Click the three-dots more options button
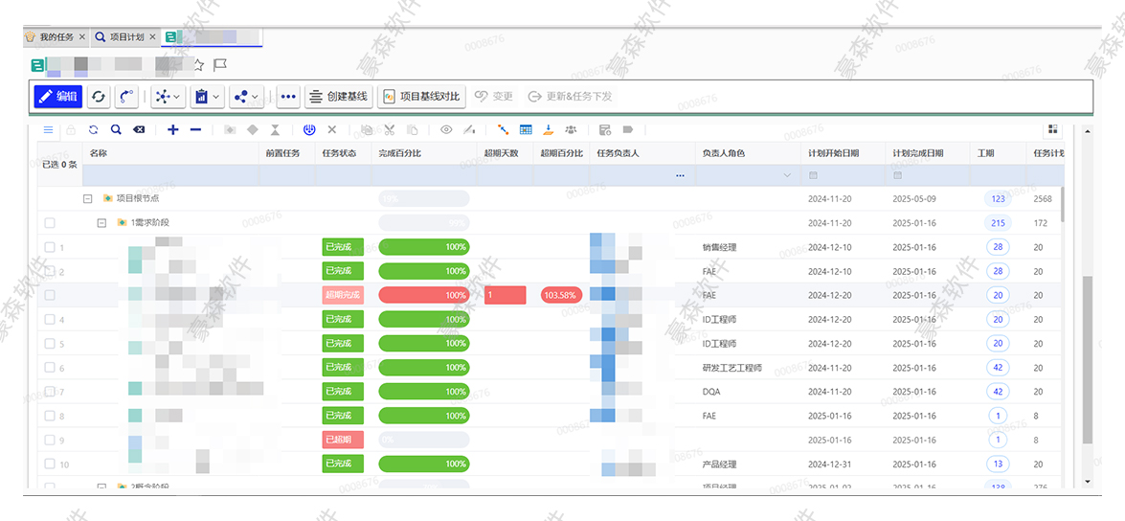This screenshot has height=521, width=1125. [x=287, y=97]
